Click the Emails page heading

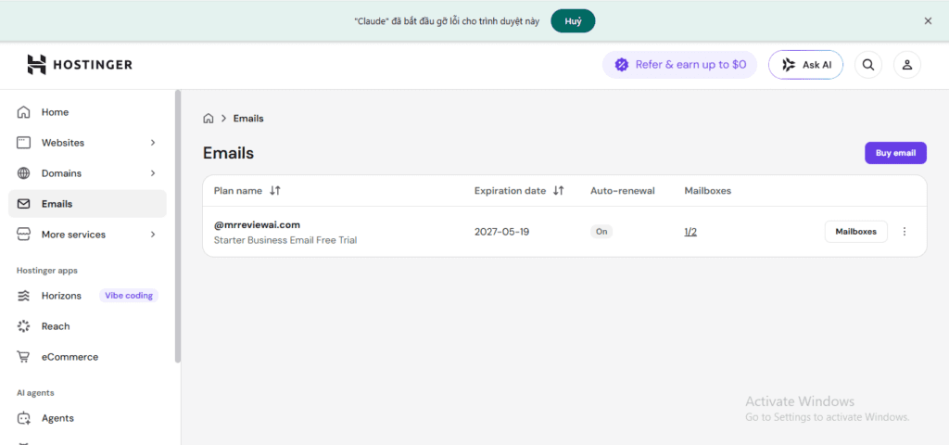228,153
